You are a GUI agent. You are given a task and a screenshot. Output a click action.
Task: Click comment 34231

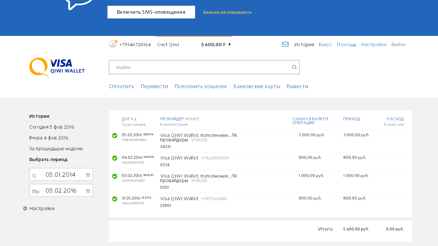point(165,147)
